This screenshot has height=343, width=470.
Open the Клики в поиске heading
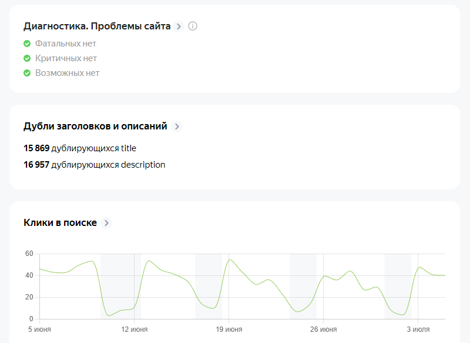[60, 223]
